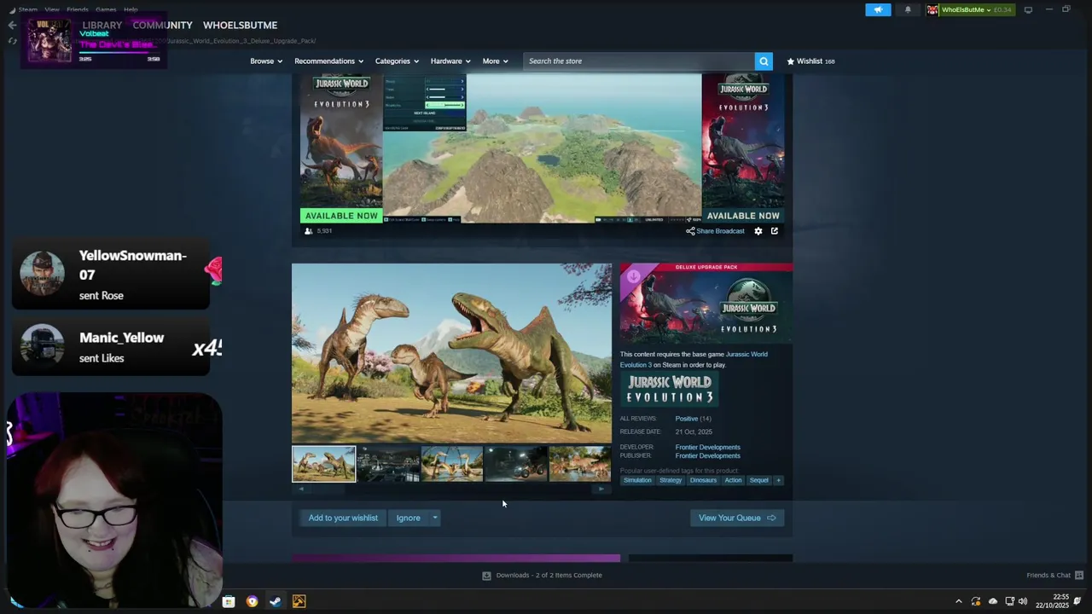Viewport: 1092px width, 614px height.
Task: Open the Steam menu
Action: 28,9
